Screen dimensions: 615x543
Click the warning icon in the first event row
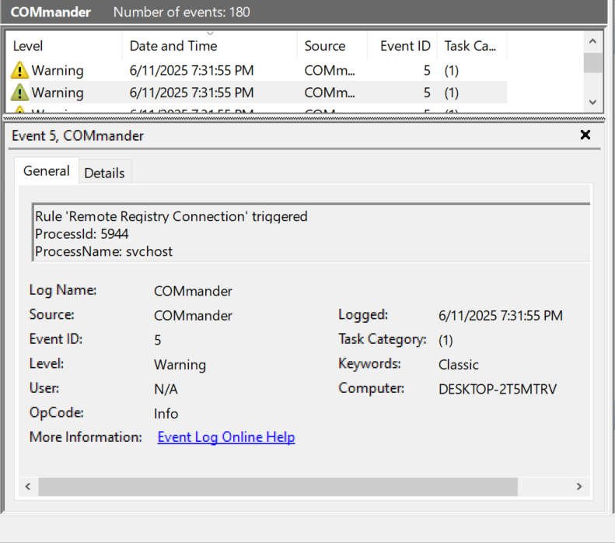pyautogui.click(x=19, y=71)
